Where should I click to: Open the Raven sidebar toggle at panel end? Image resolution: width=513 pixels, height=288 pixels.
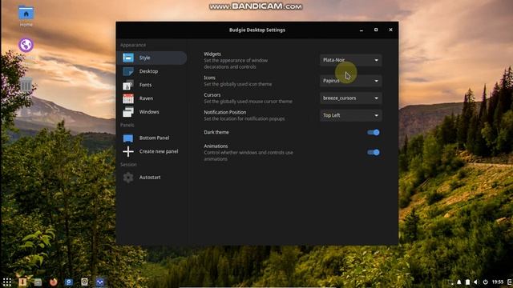pyautogui.click(x=510, y=282)
